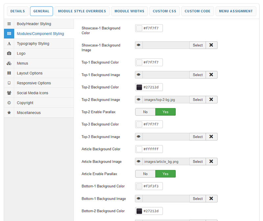Click the Layout Options grid icon
Image resolution: width=263 pixels, height=221 pixels.
pos(9,73)
